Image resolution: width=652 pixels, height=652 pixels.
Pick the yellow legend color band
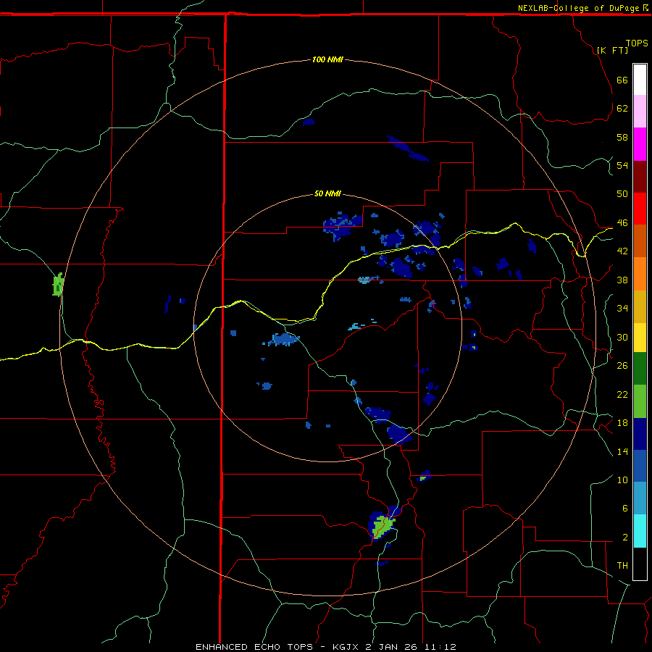(640, 337)
